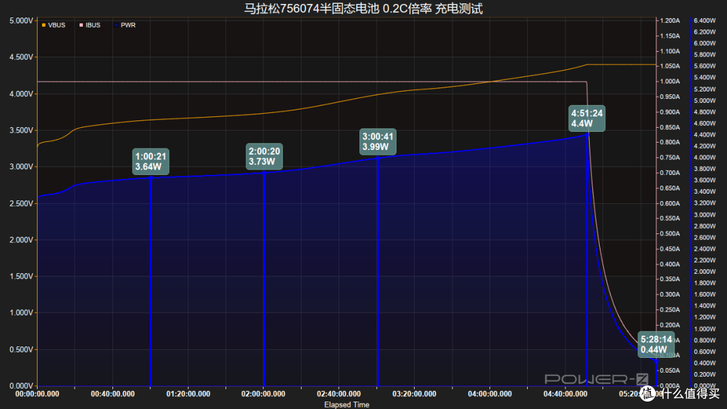This screenshot has height=409, width=727.
Task: Click the 04:00:00.000 time axis tick
Action: point(489,394)
